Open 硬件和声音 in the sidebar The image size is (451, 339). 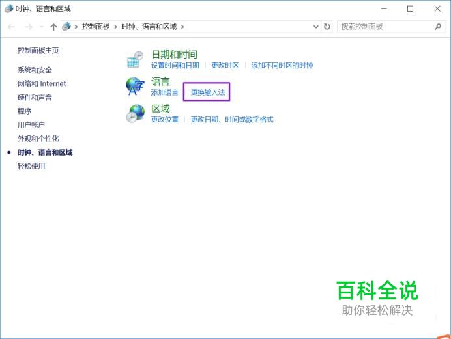35,98
